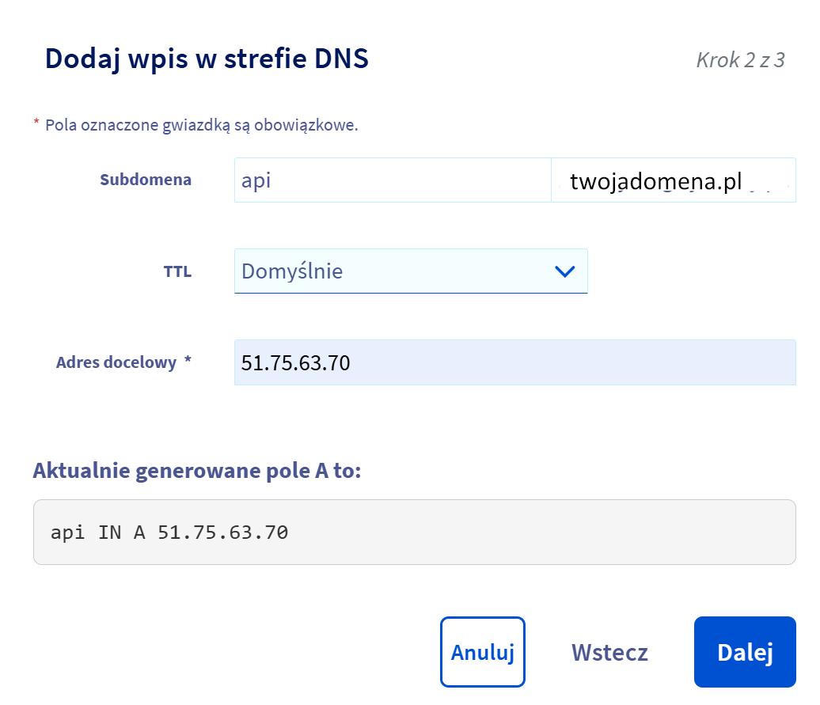
Task: Expand the TTL dropdown chevron arrow
Action: click(564, 271)
